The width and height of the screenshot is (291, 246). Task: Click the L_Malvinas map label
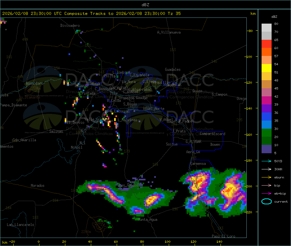pos(127,120)
